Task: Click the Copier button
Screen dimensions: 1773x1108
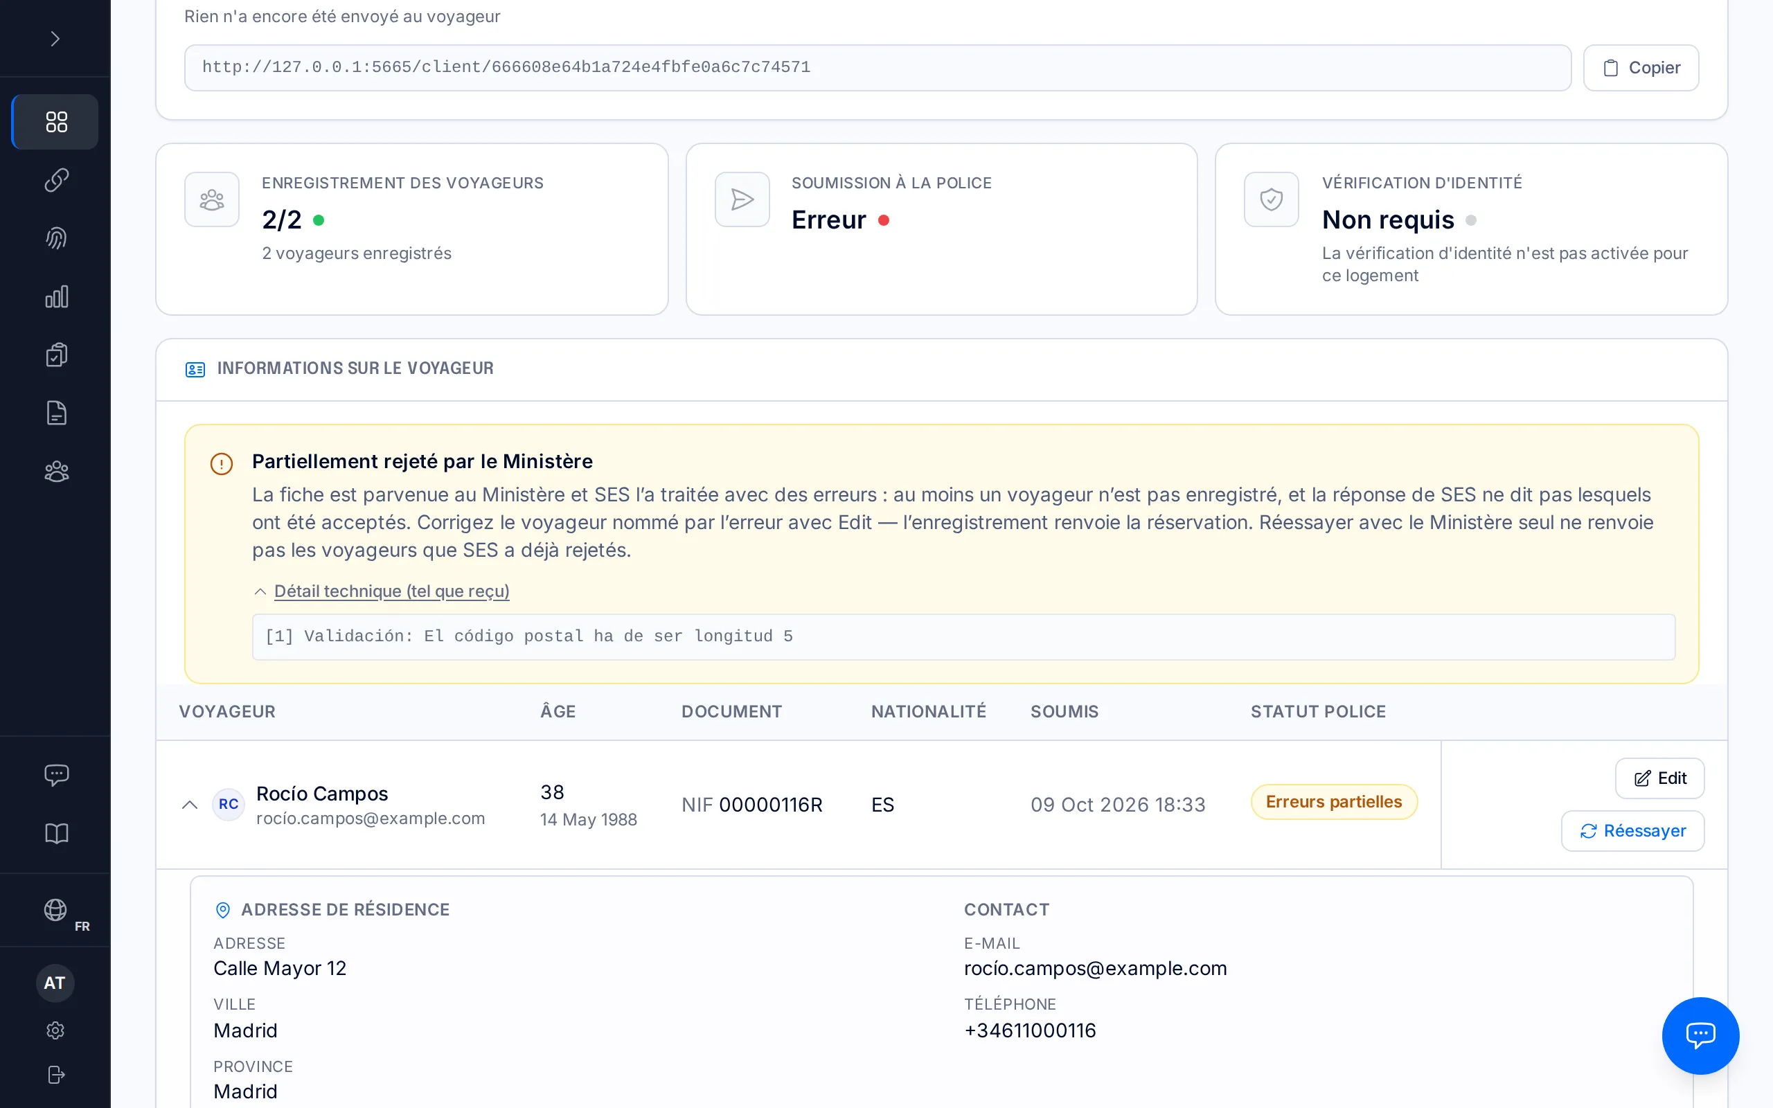Action: click(1641, 68)
